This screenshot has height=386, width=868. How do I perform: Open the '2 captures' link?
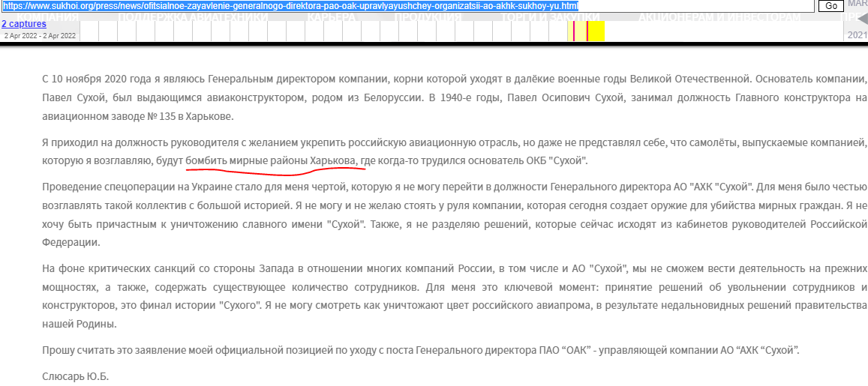24,24
